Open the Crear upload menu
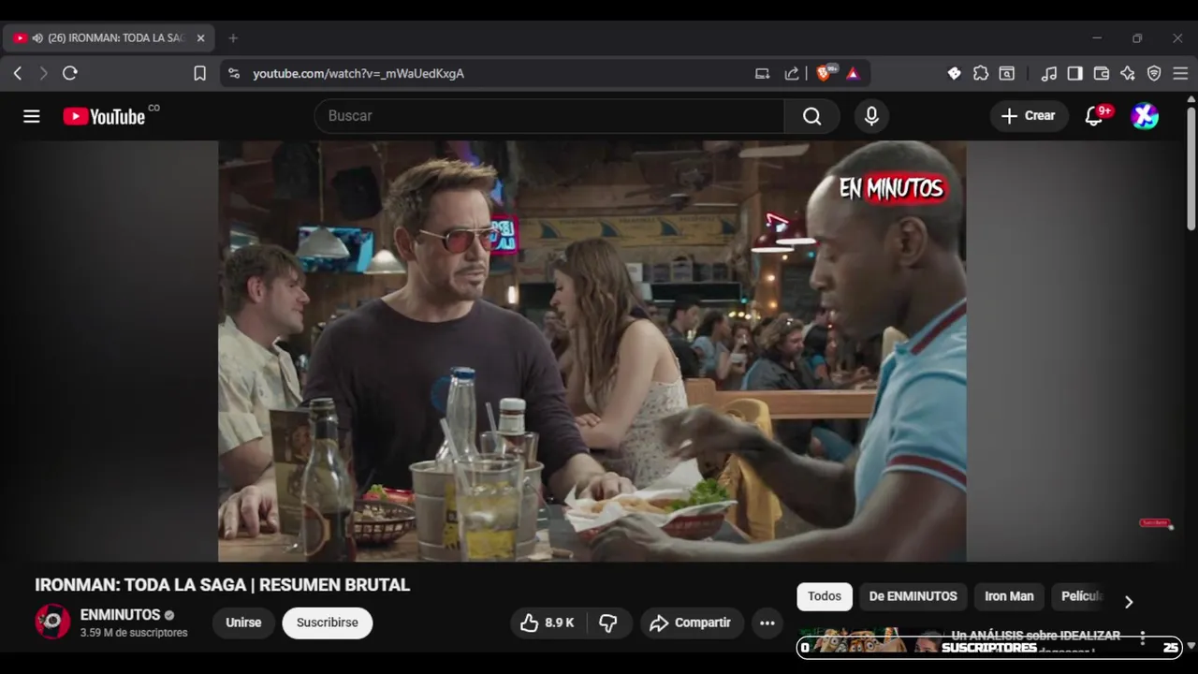 point(1029,116)
